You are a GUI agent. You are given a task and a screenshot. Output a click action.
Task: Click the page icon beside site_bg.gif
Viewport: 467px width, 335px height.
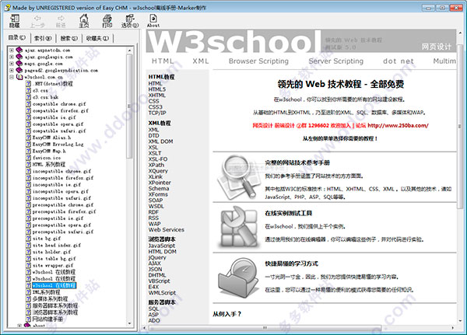click(28, 239)
